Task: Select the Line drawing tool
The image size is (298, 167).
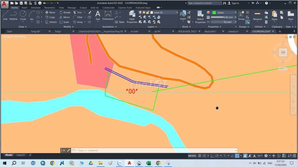Action: pyautogui.click(x=5, y=15)
